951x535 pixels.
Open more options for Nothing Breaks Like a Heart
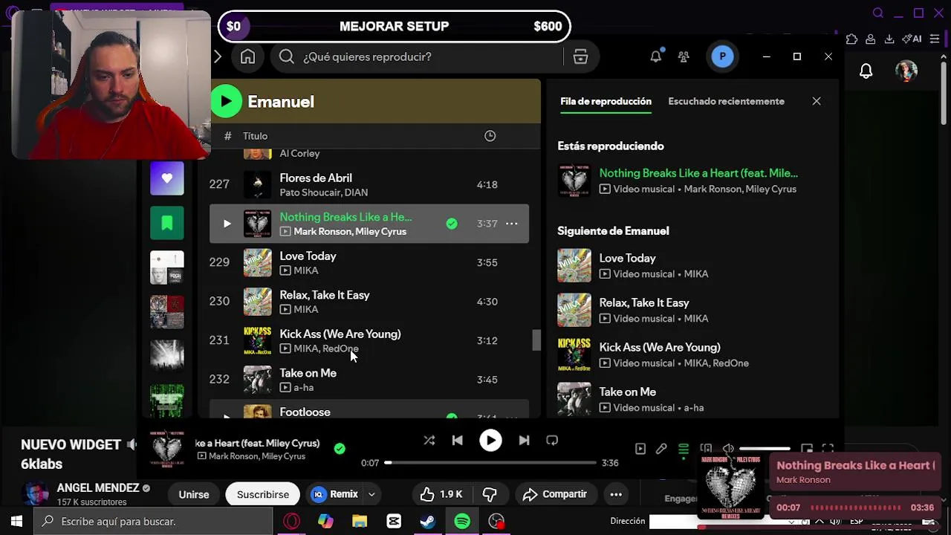pos(512,224)
